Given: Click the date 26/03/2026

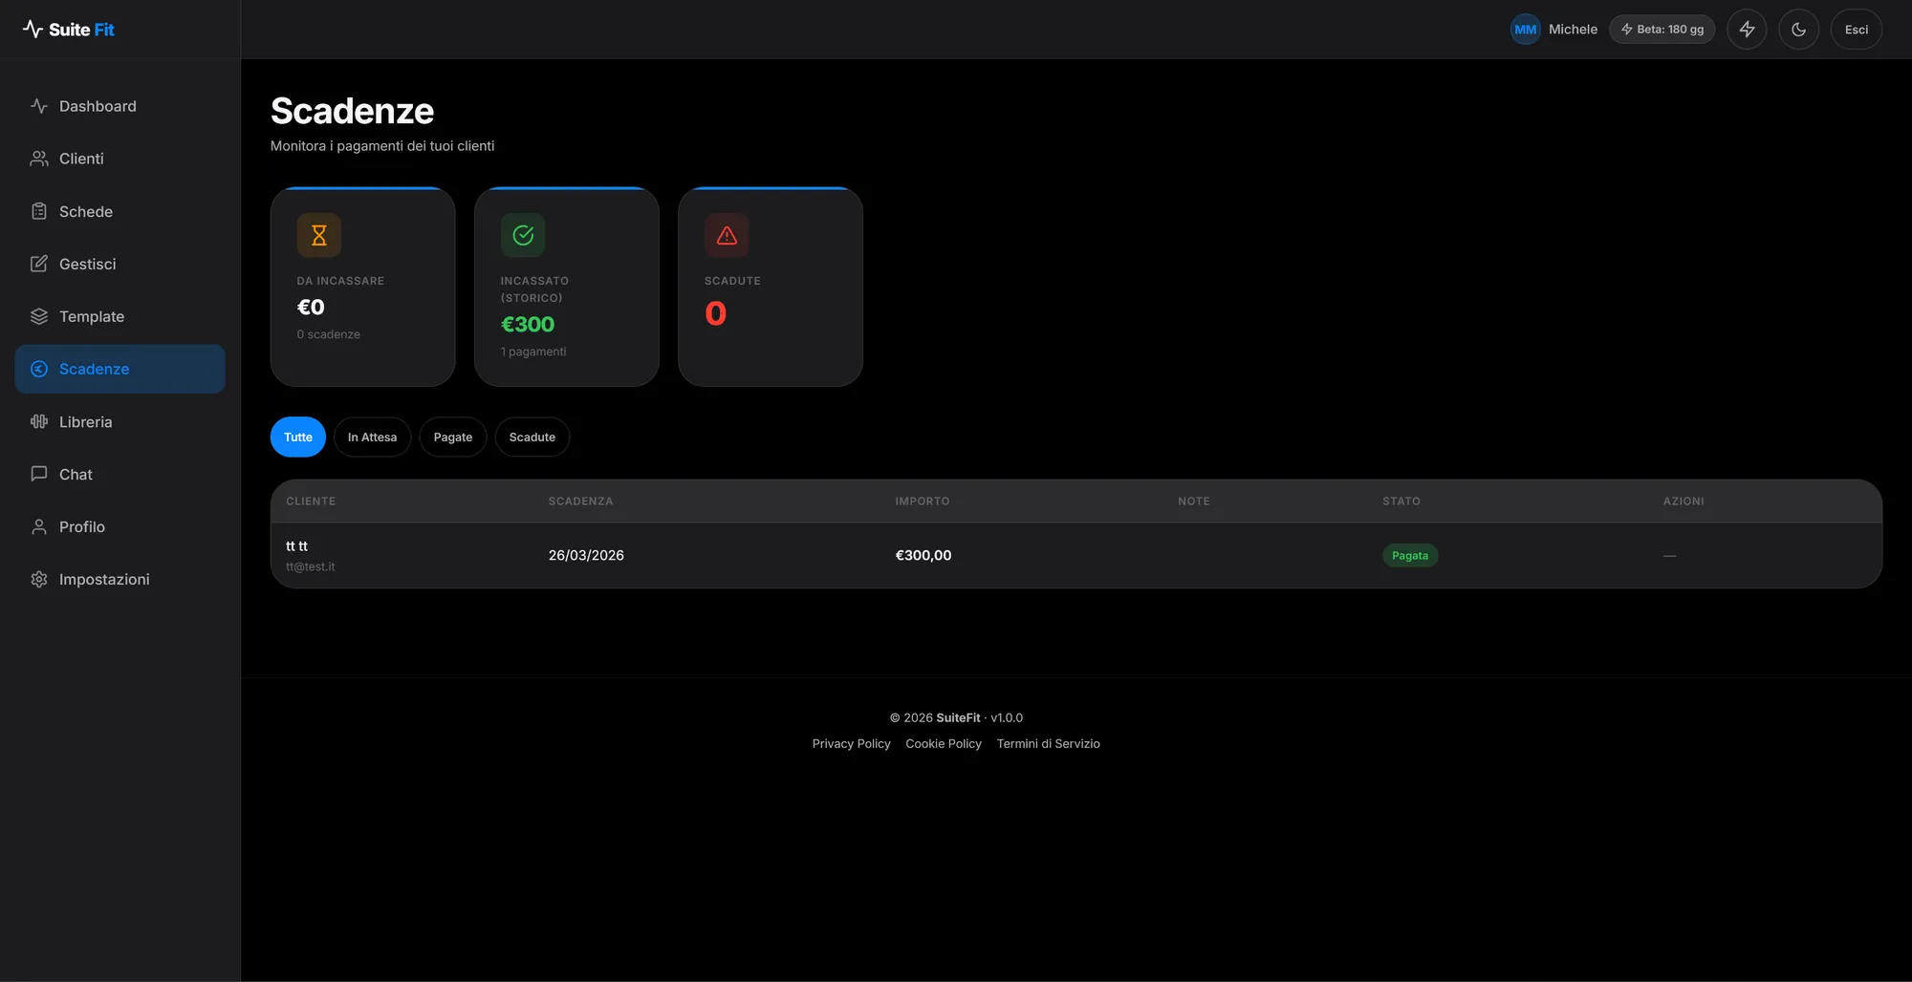Looking at the screenshot, I should (586, 555).
